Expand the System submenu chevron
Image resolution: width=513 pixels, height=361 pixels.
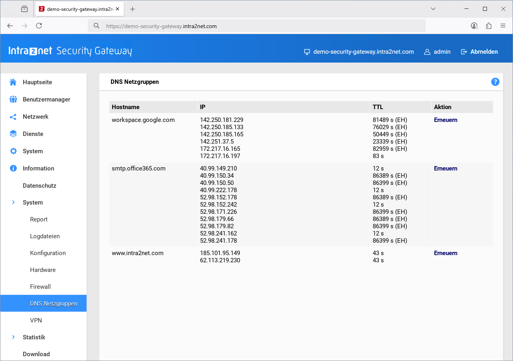13,202
